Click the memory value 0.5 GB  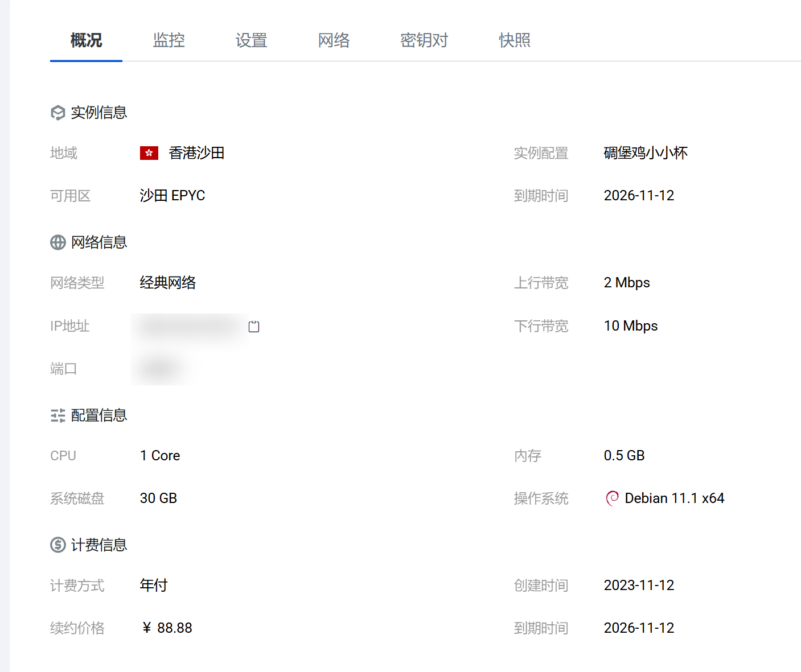click(624, 456)
